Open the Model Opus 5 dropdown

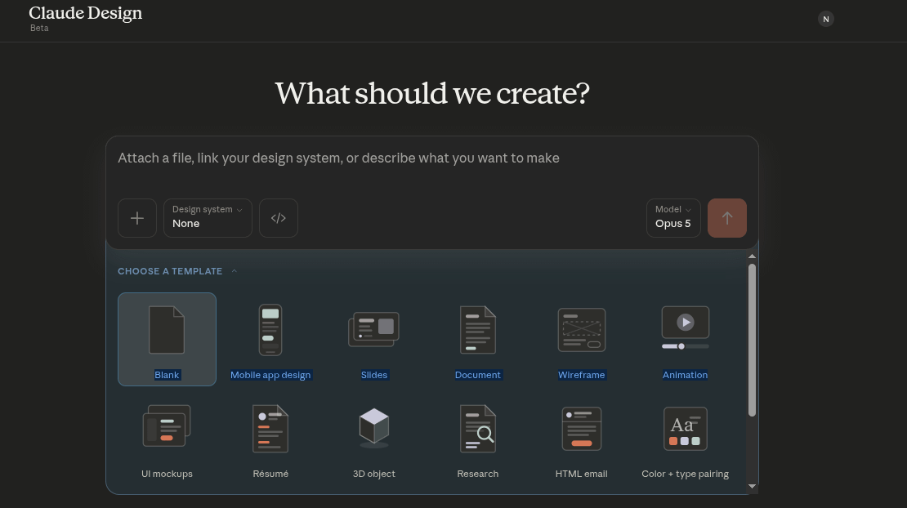[x=673, y=218]
